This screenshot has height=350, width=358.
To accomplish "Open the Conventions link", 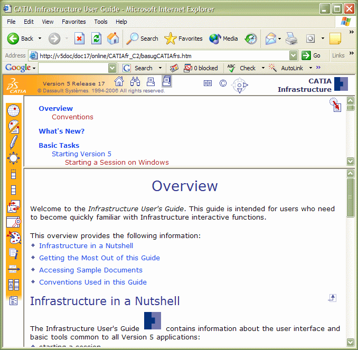I will click(72, 117).
